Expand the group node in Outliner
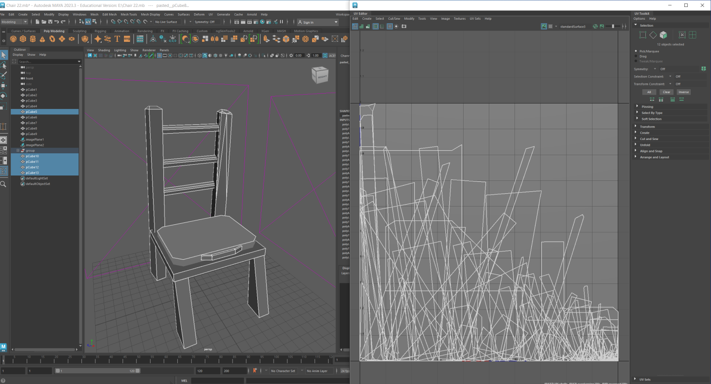 pos(18,150)
